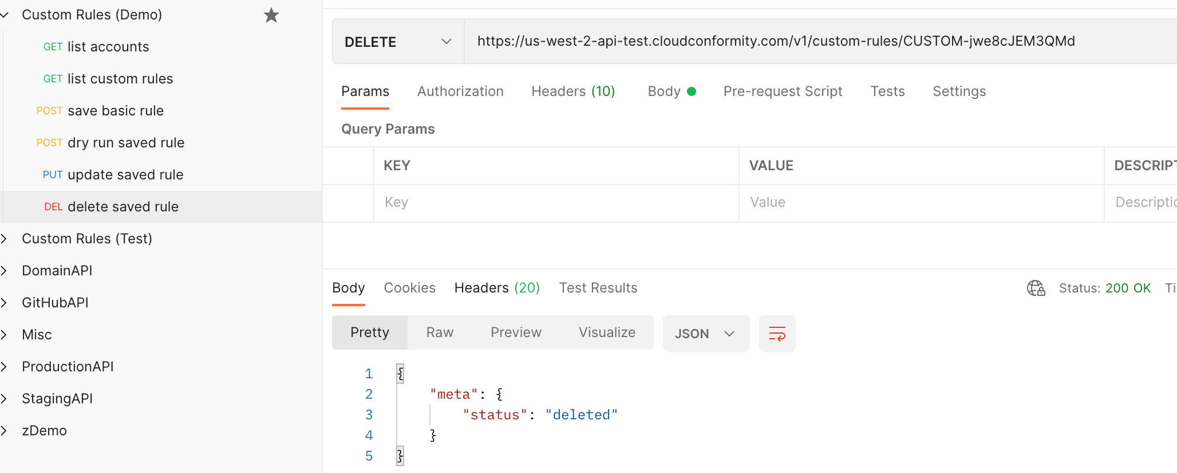Click the network globe lock icon
Viewport: 1177px width, 473px height.
[1035, 288]
